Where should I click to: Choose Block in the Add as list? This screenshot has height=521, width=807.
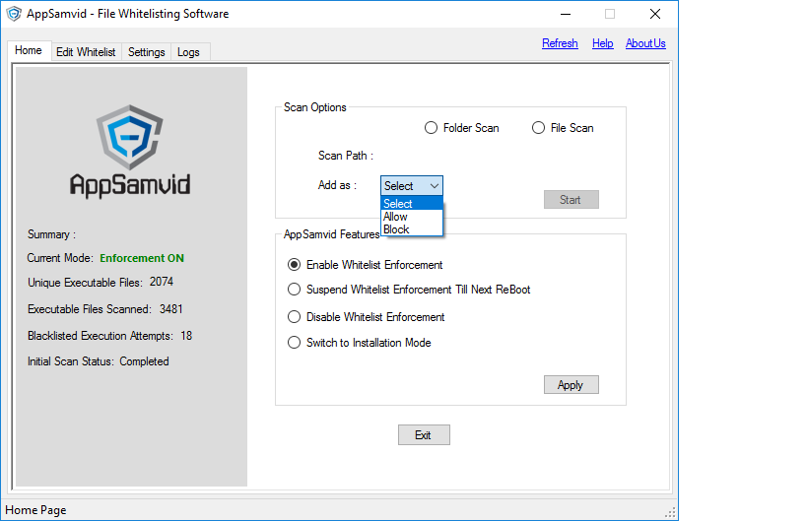(412, 229)
